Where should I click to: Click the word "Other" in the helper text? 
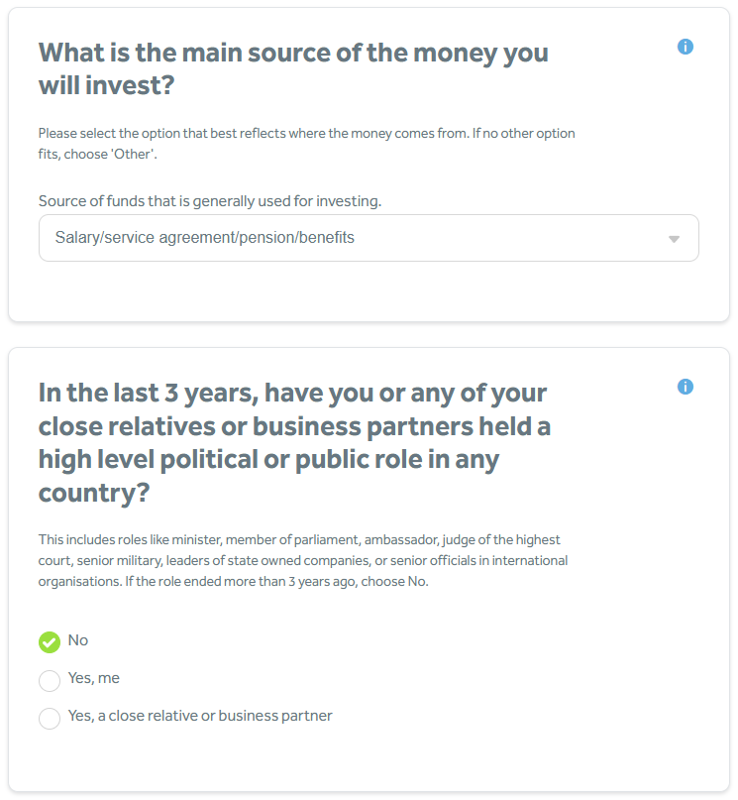[x=139, y=155]
